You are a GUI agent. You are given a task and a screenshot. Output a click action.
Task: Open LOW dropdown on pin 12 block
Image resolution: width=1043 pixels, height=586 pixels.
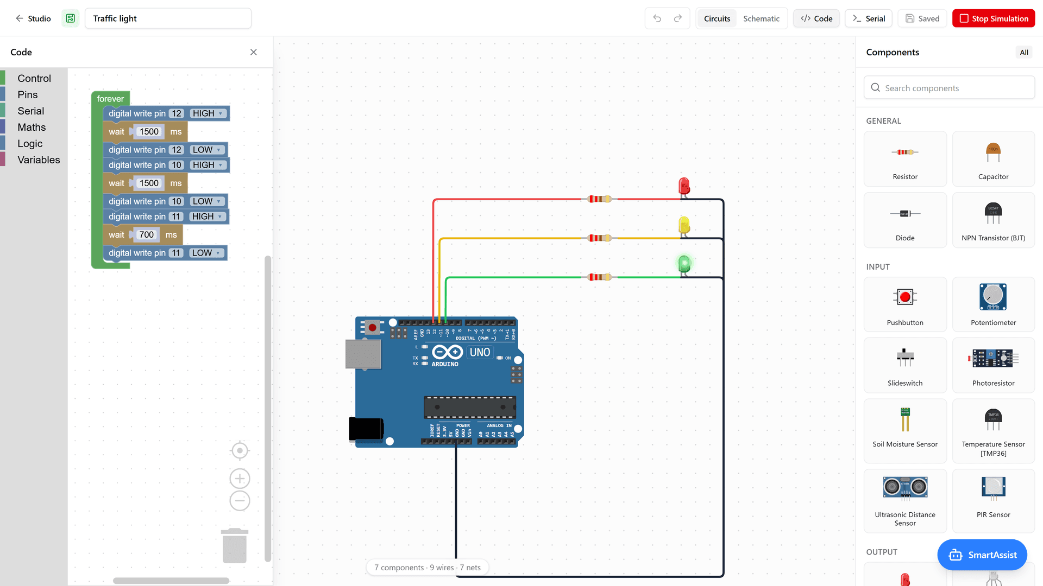point(207,150)
